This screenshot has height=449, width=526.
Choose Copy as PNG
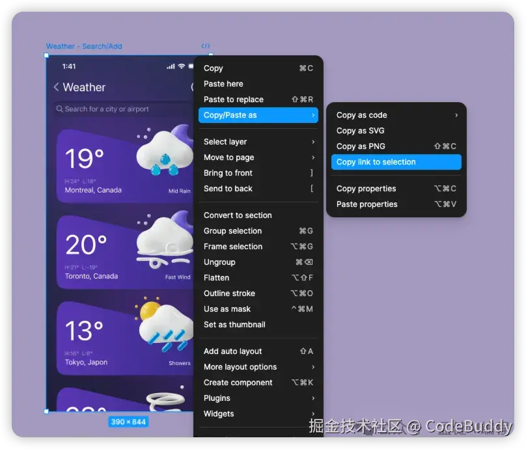click(396, 146)
